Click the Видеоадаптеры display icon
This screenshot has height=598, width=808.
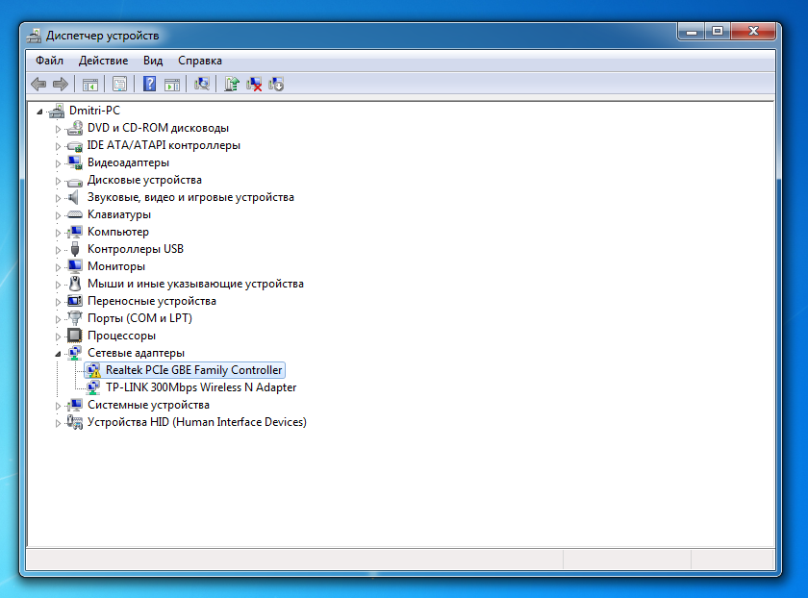pyautogui.click(x=75, y=162)
